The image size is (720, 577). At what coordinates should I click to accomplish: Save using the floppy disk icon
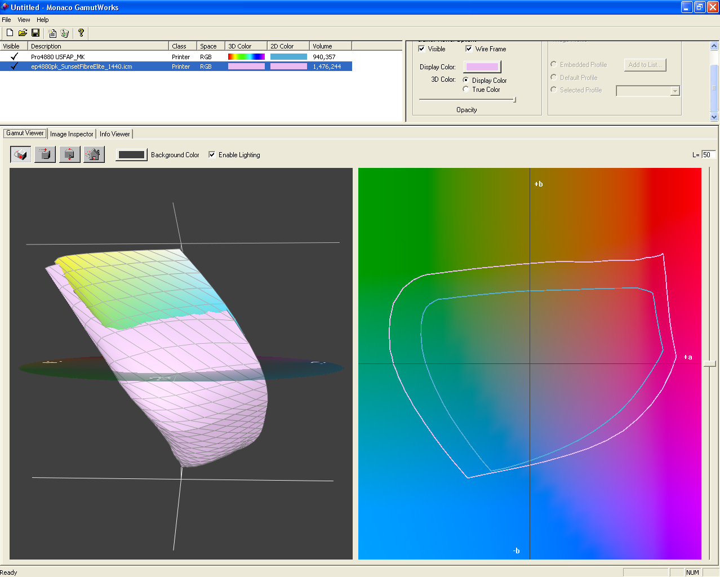[35, 33]
